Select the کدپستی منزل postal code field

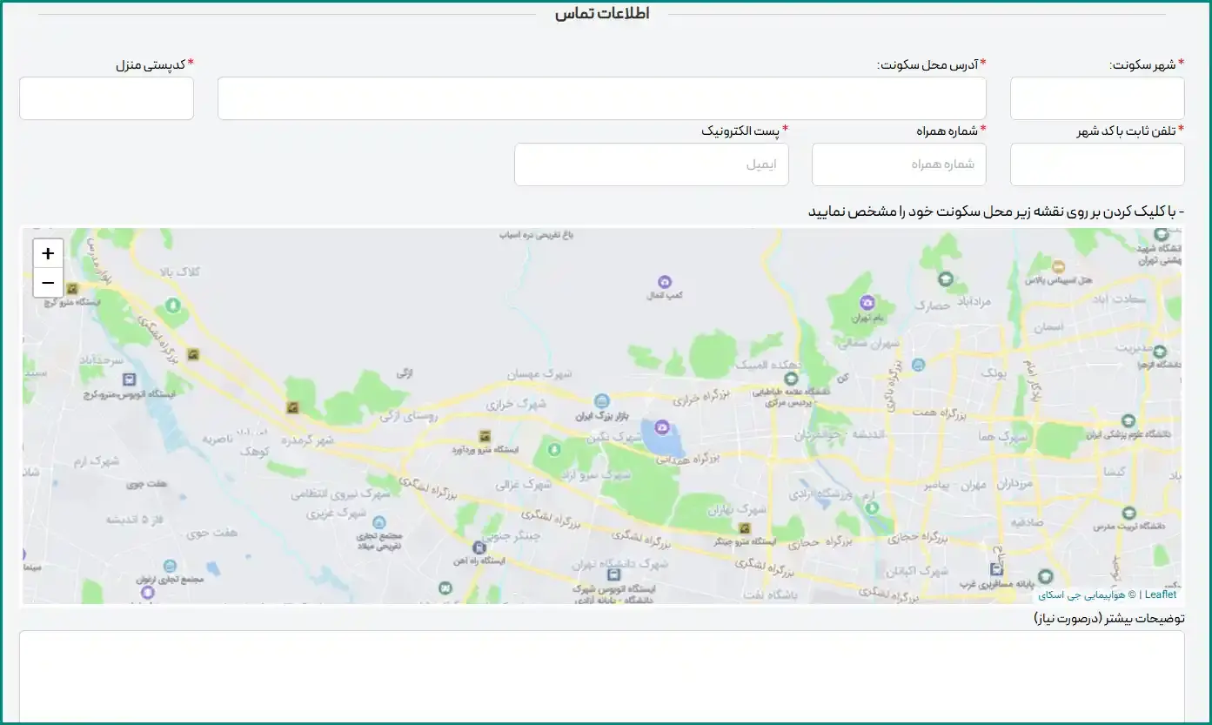[x=106, y=98]
